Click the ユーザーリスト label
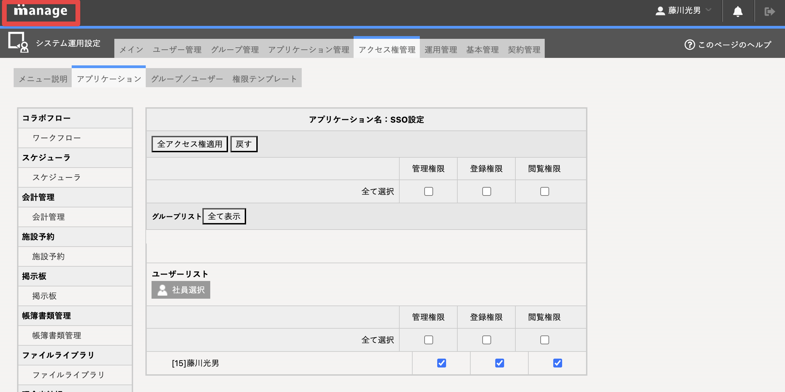 180,274
